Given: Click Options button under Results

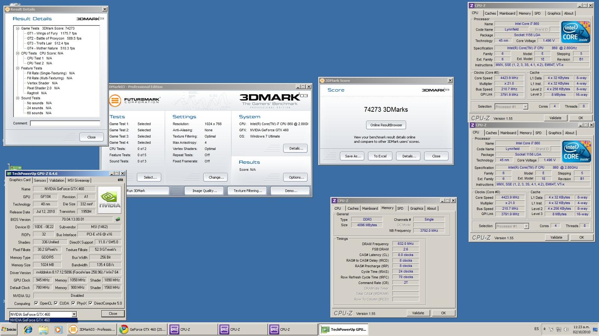Looking at the screenshot, I should pyautogui.click(x=296, y=178).
